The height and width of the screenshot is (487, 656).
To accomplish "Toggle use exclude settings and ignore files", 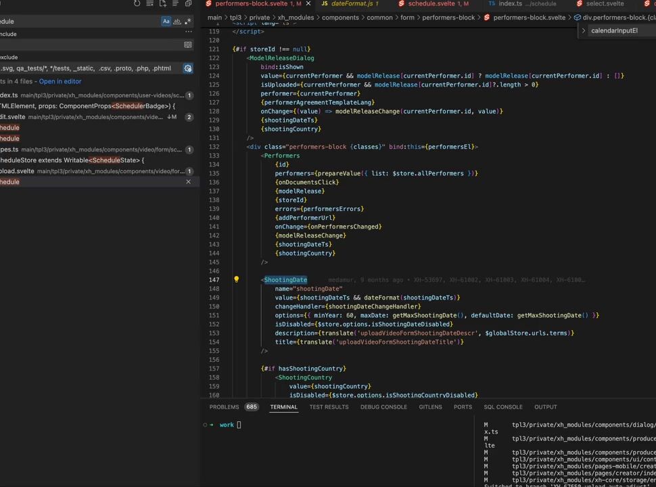I will tap(188, 68).
